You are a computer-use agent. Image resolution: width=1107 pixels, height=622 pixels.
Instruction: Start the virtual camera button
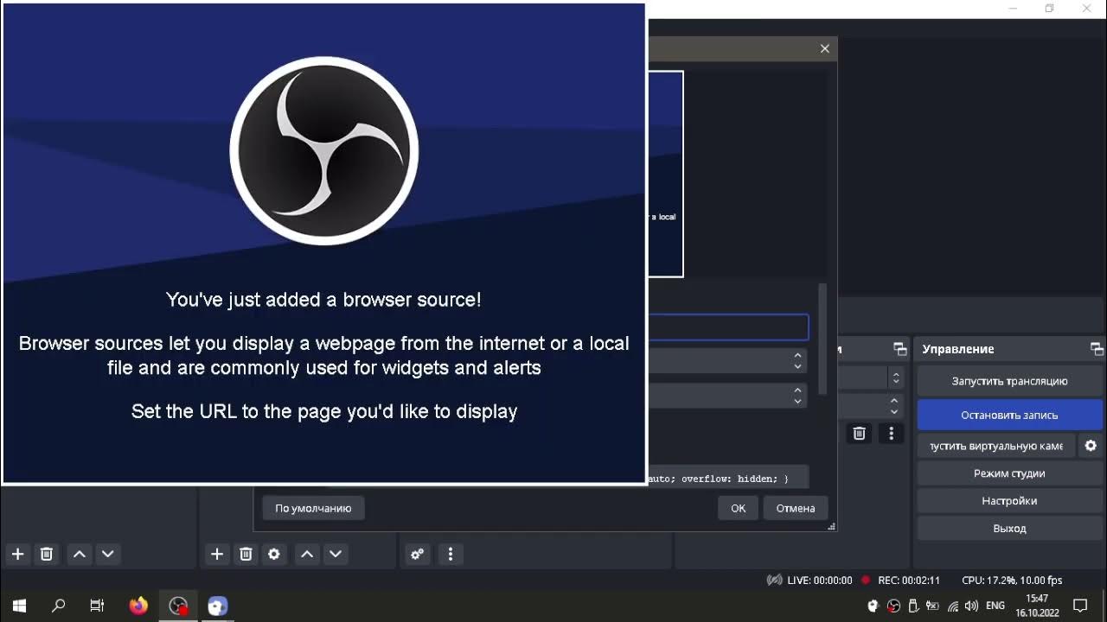(996, 446)
